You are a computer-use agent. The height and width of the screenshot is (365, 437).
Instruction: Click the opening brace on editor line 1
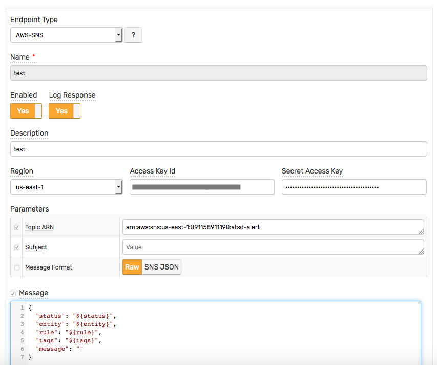30,308
